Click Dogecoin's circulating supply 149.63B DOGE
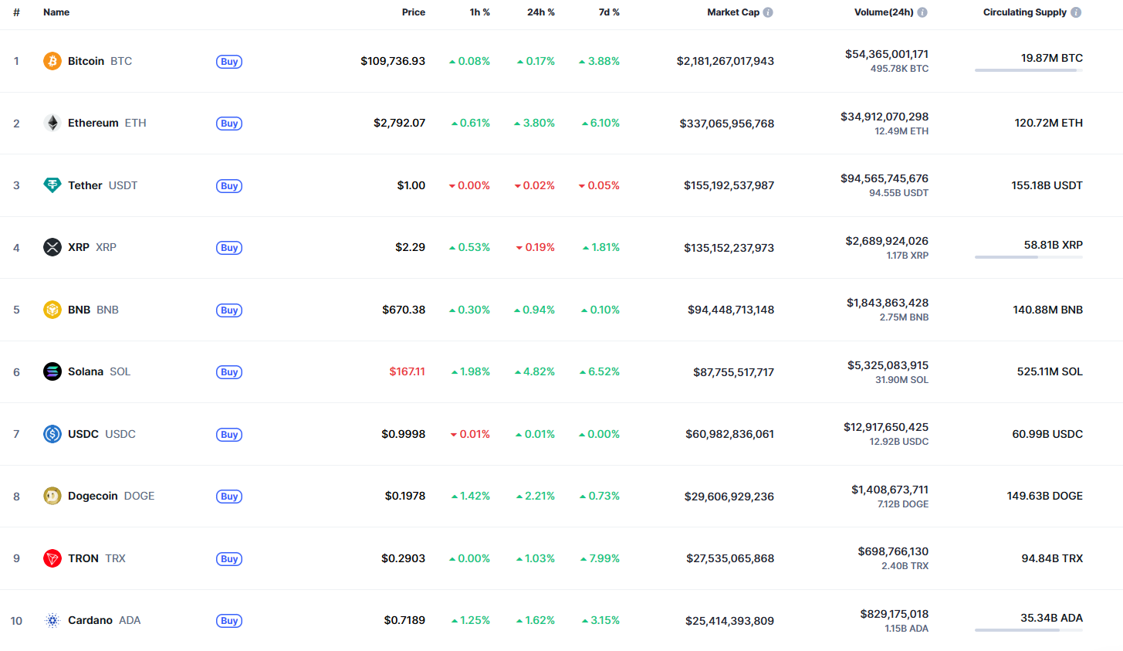Image resolution: width=1123 pixels, height=651 pixels. pos(1045,496)
